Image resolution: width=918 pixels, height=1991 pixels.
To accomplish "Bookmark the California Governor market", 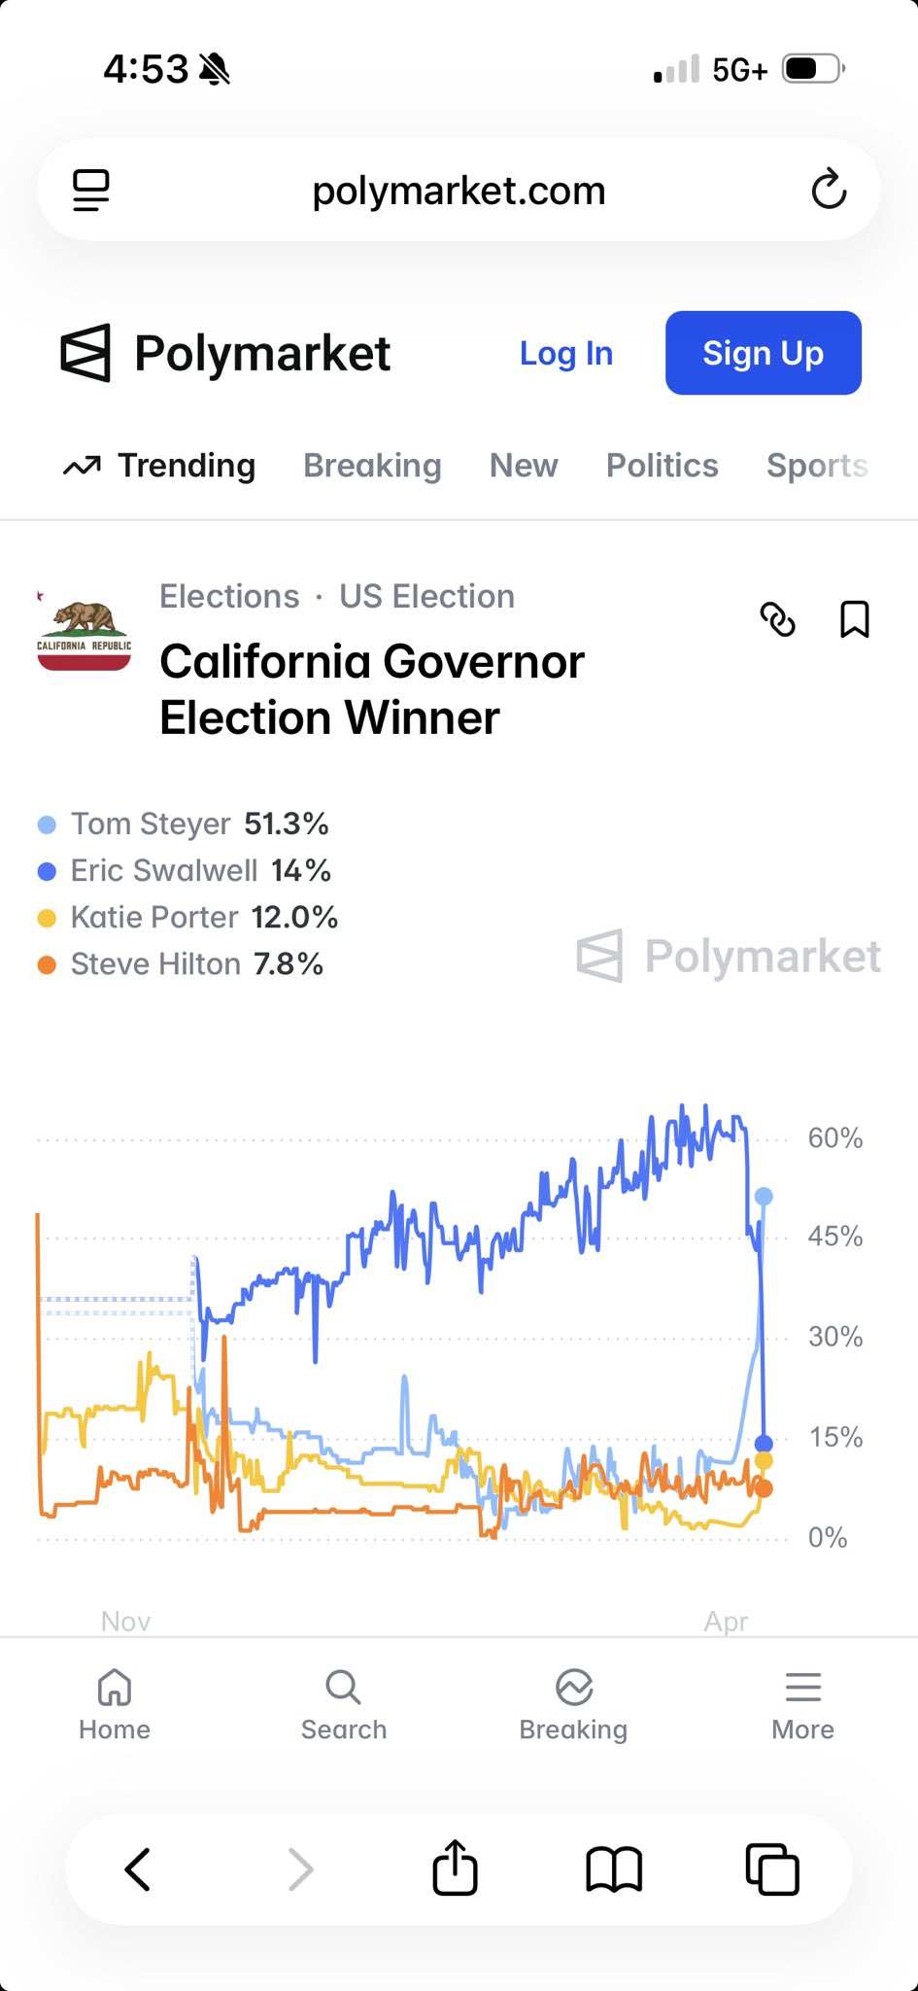I will coord(855,619).
